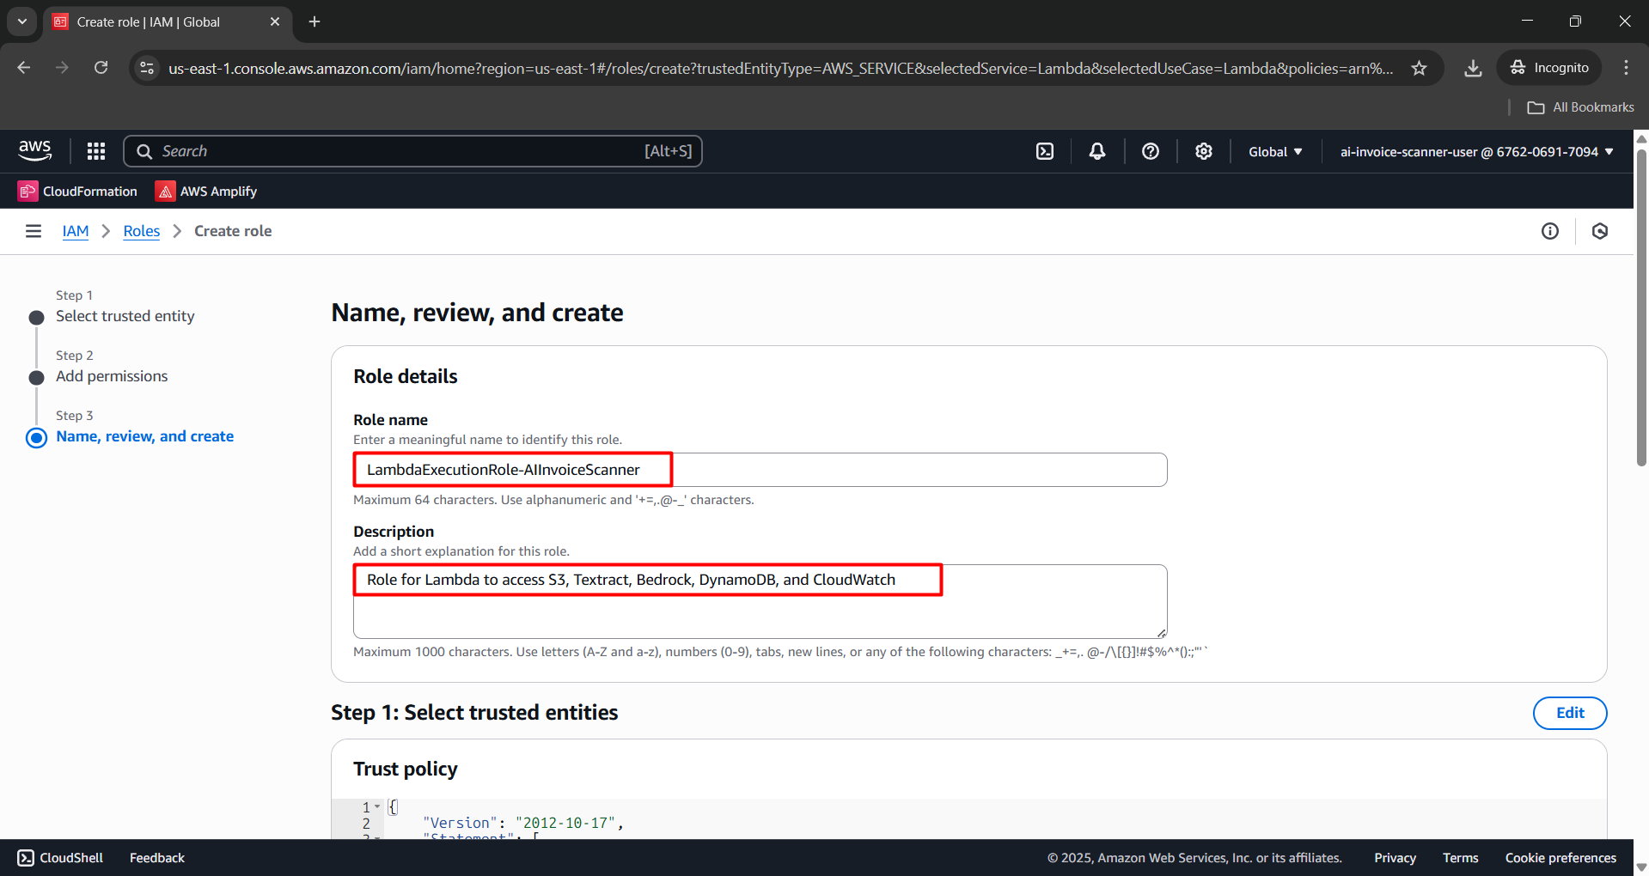Open the settings gear in AWS header
This screenshot has width=1649, height=876.
(x=1203, y=151)
